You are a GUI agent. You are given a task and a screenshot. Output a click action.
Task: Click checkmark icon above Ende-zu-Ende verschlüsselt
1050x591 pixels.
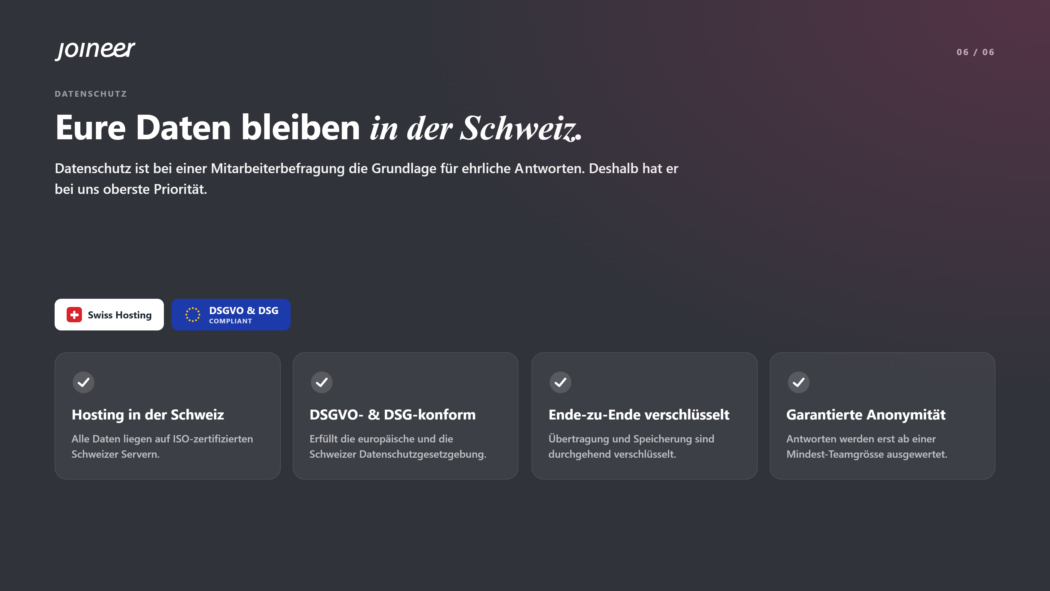pyautogui.click(x=561, y=382)
